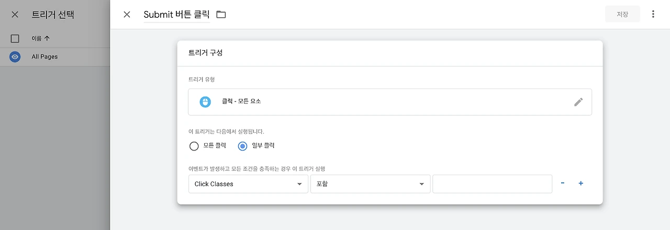Viewport: 670px width, 230px height.
Task: Open the 포함 operator dropdown
Action: [370, 184]
